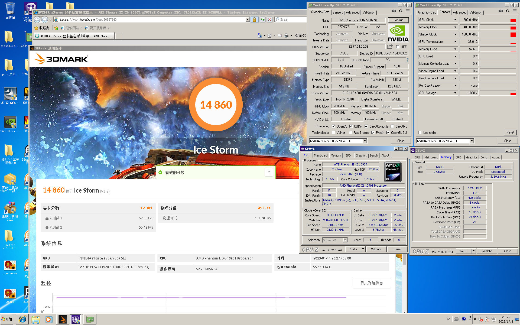
Task: Click the Lookup button in GPU-Z
Action: click(x=398, y=20)
